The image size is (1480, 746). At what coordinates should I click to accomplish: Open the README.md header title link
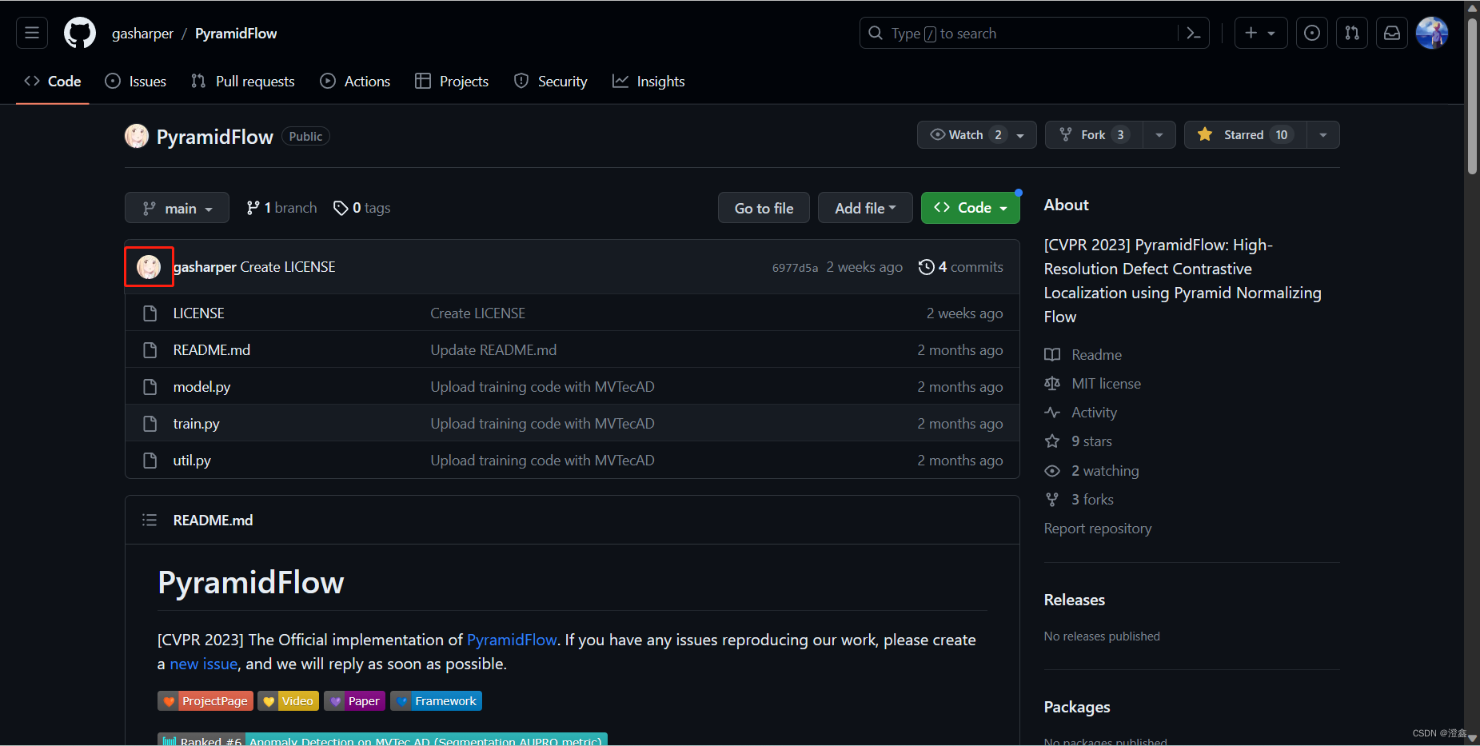(213, 521)
